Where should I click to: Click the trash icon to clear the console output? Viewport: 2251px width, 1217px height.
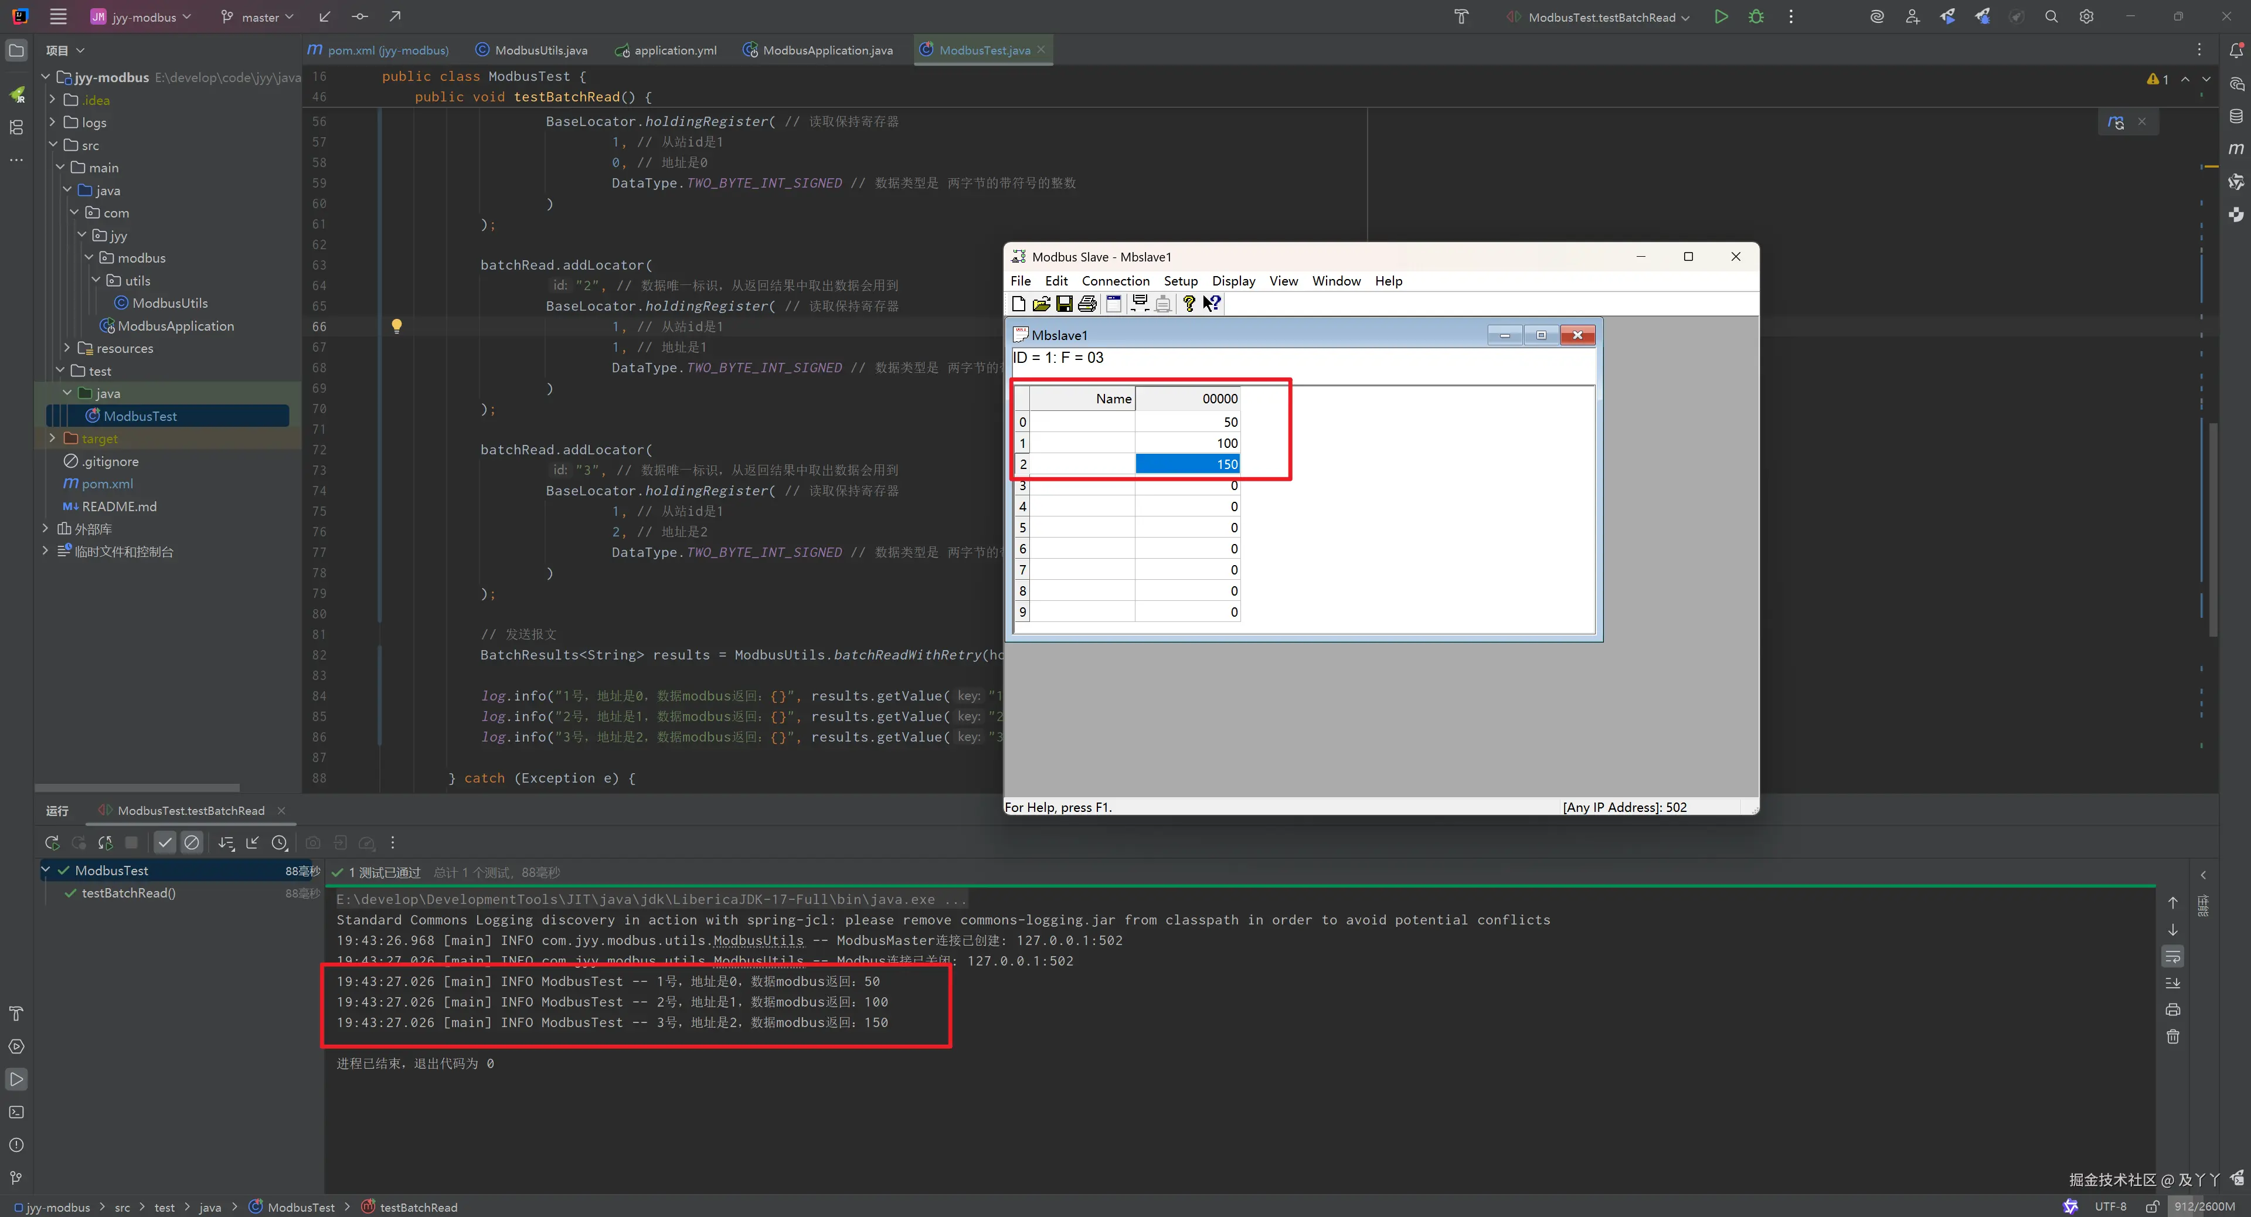(x=2173, y=1036)
